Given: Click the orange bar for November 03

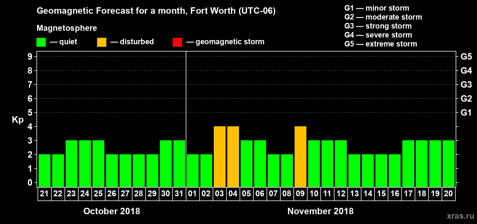Looking at the screenshot, I should click(x=220, y=157).
